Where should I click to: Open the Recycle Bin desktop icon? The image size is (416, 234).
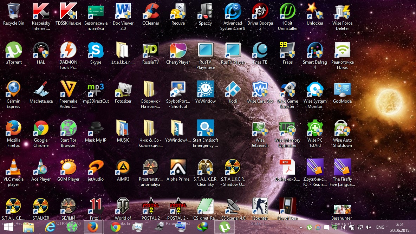click(14, 11)
